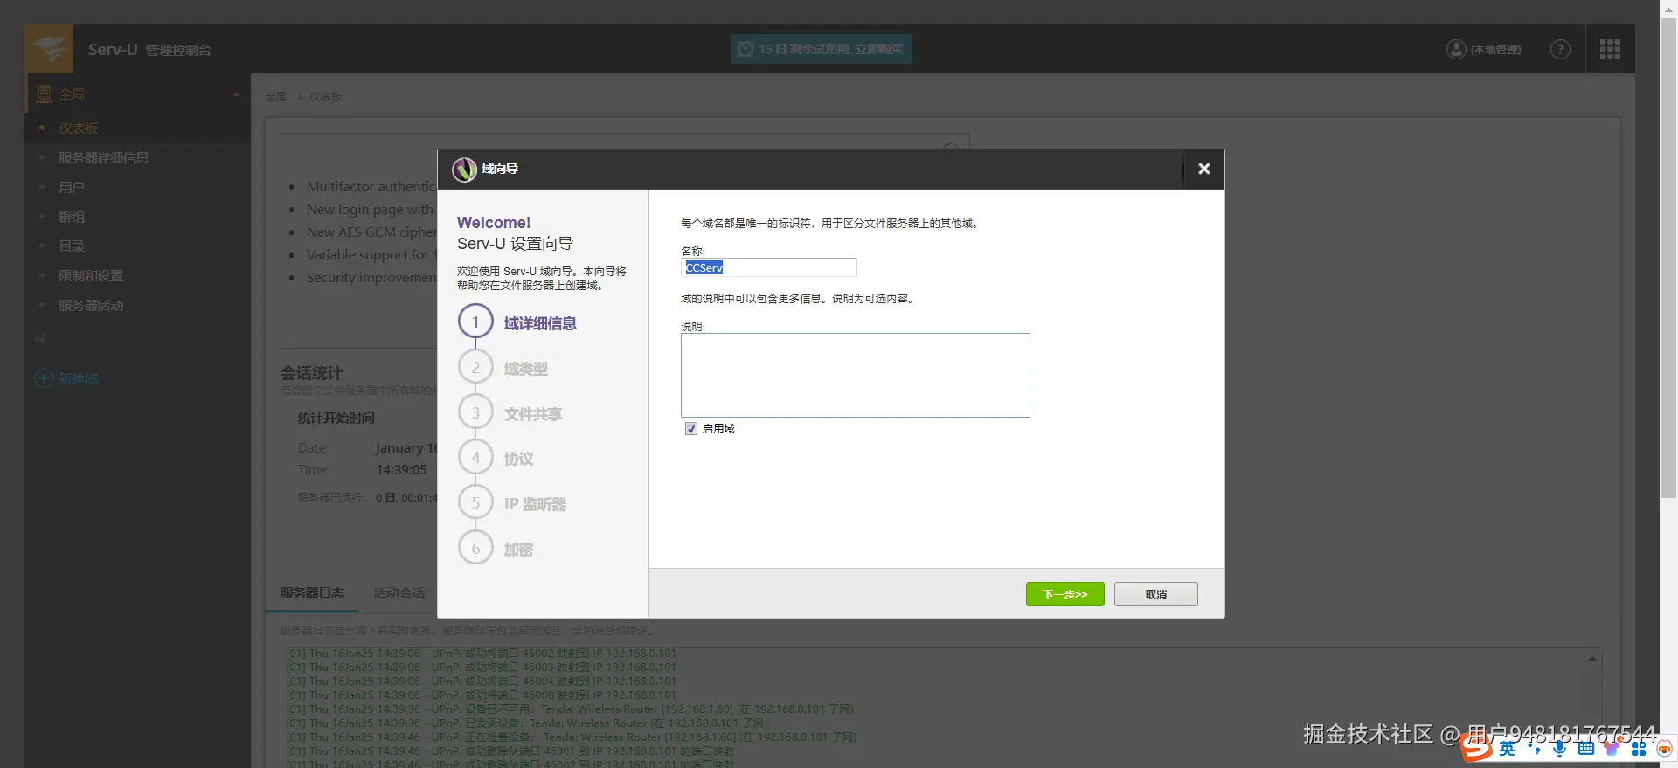Open the apps grid menu icon

(1610, 50)
